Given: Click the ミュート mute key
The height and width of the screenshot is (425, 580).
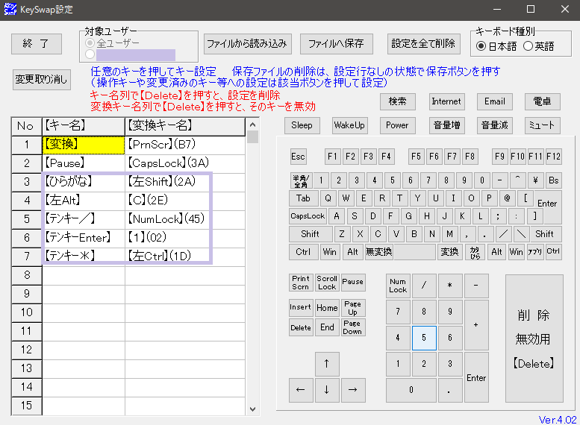Looking at the screenshot, I should [542, 125].
